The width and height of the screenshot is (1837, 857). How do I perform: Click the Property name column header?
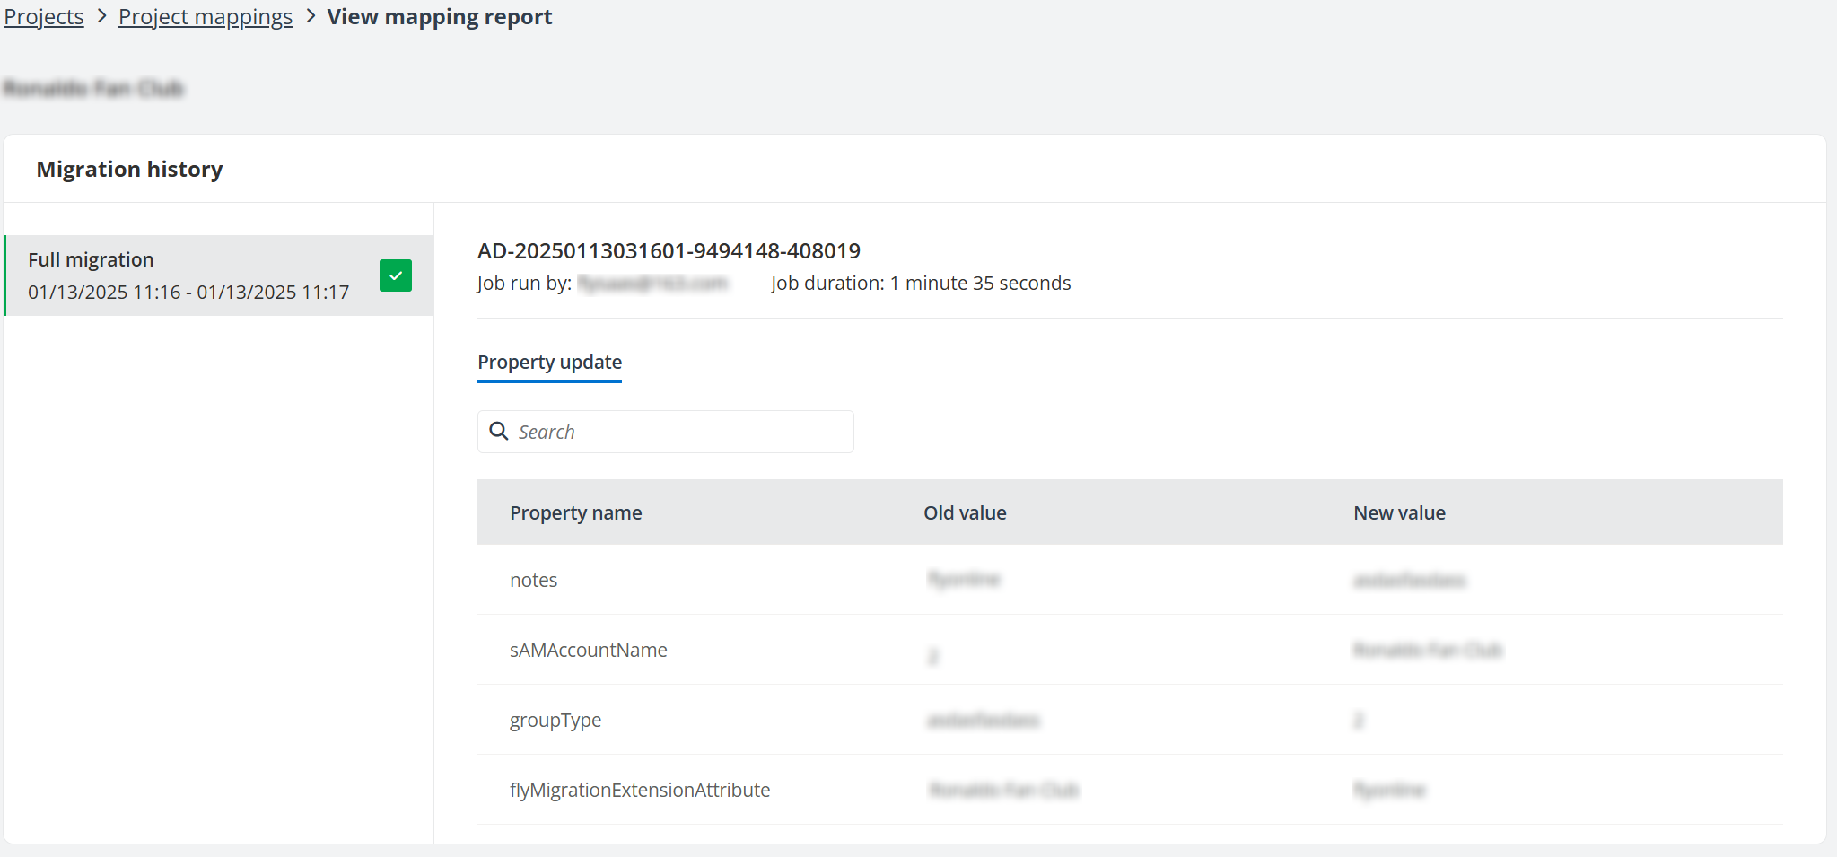(x=576, y=512)
